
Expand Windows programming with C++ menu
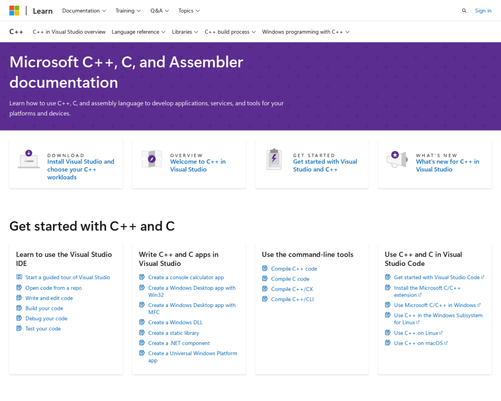coord(306,32)
